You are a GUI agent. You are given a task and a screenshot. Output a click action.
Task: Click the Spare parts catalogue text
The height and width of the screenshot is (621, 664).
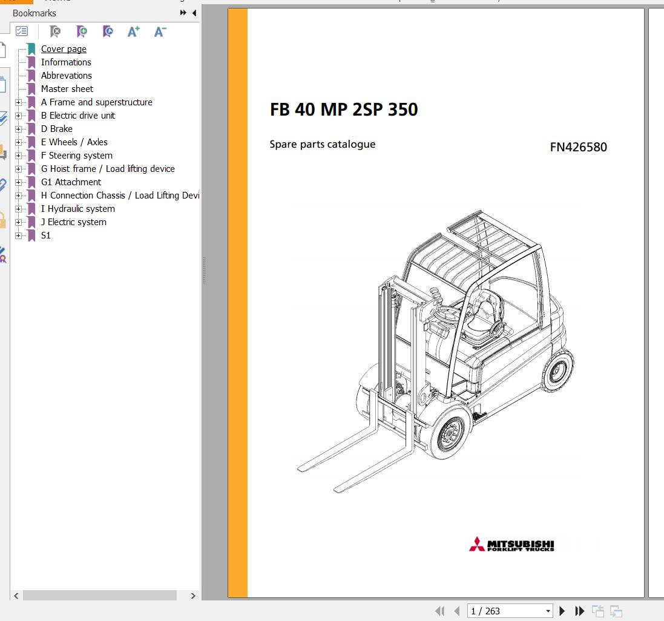322,144
